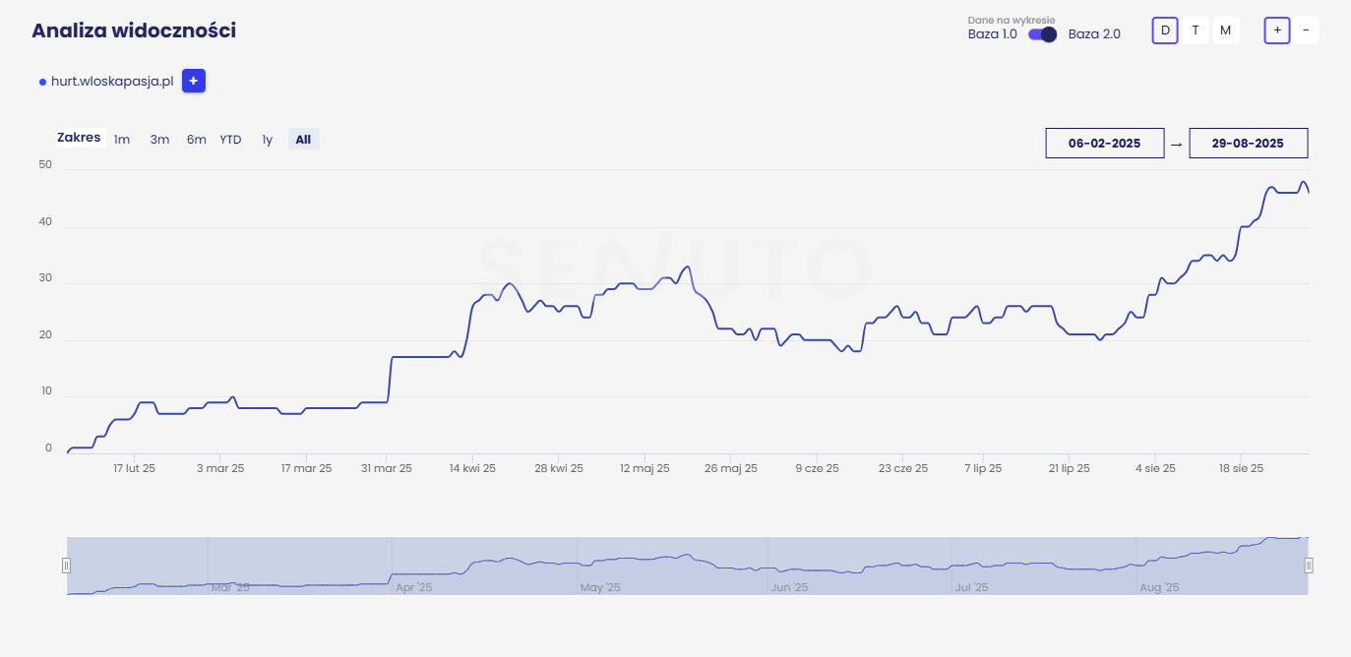Open the end date field 29-08-2025
Image resolution: width=1351 pixels, height=657 pixels.
click(1248, 144)
